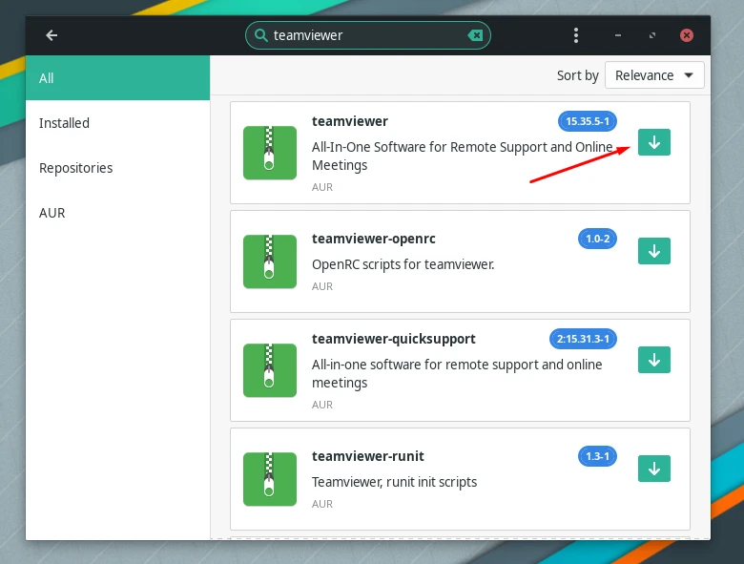Click the teamviewer-openrc package zip icon
Image resolution: width=744 pixels, height=564 pixels.
point(270,261)
